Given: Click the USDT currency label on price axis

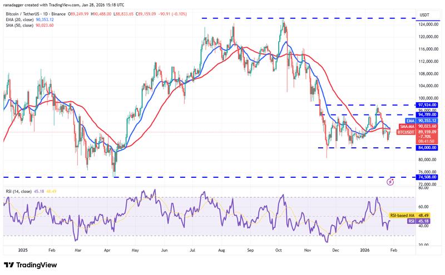Looking at the screenshot, I should [426, 16].
